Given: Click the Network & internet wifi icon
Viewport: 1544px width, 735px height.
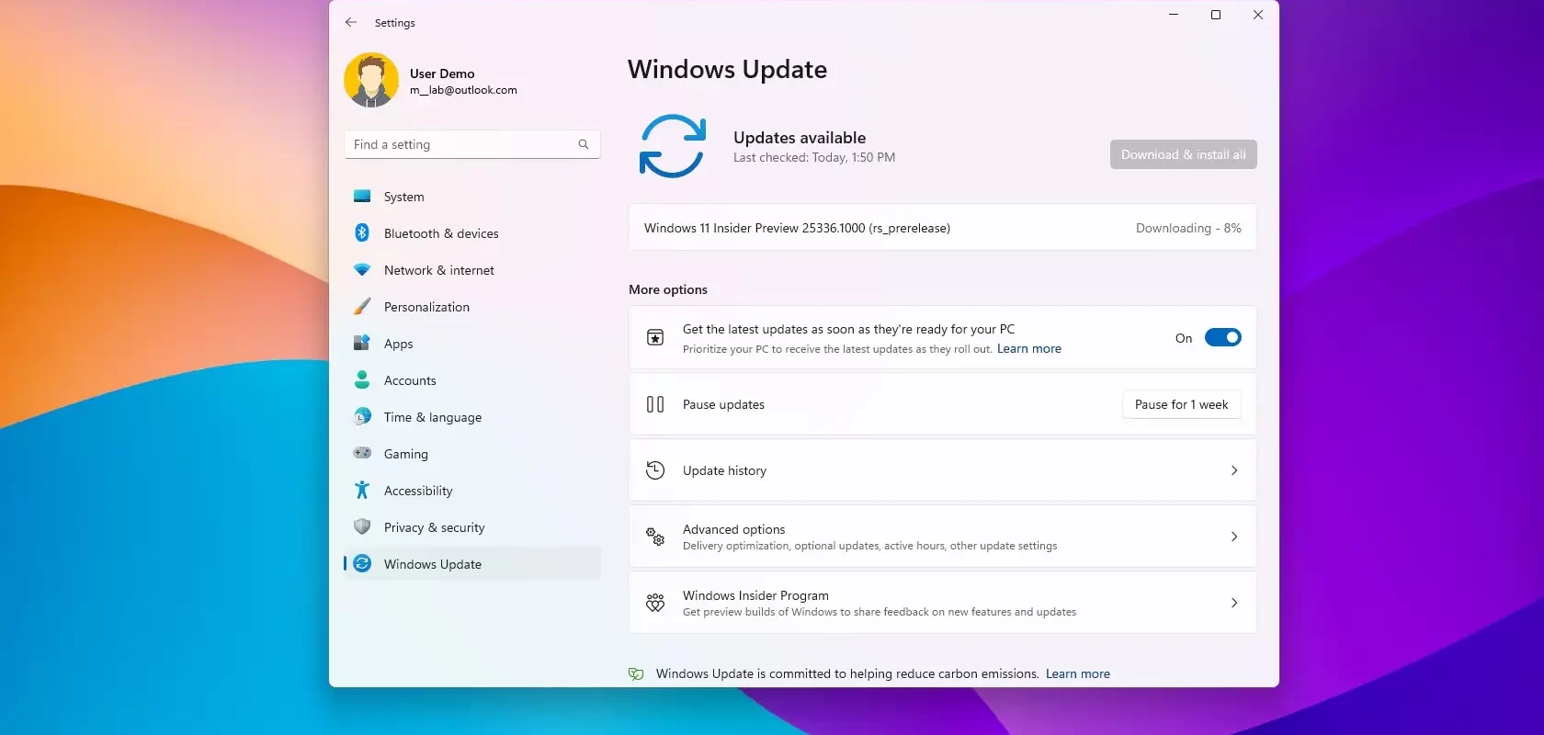Looking at the screenshot, I should pyautogui.click(x=362, y=270).
